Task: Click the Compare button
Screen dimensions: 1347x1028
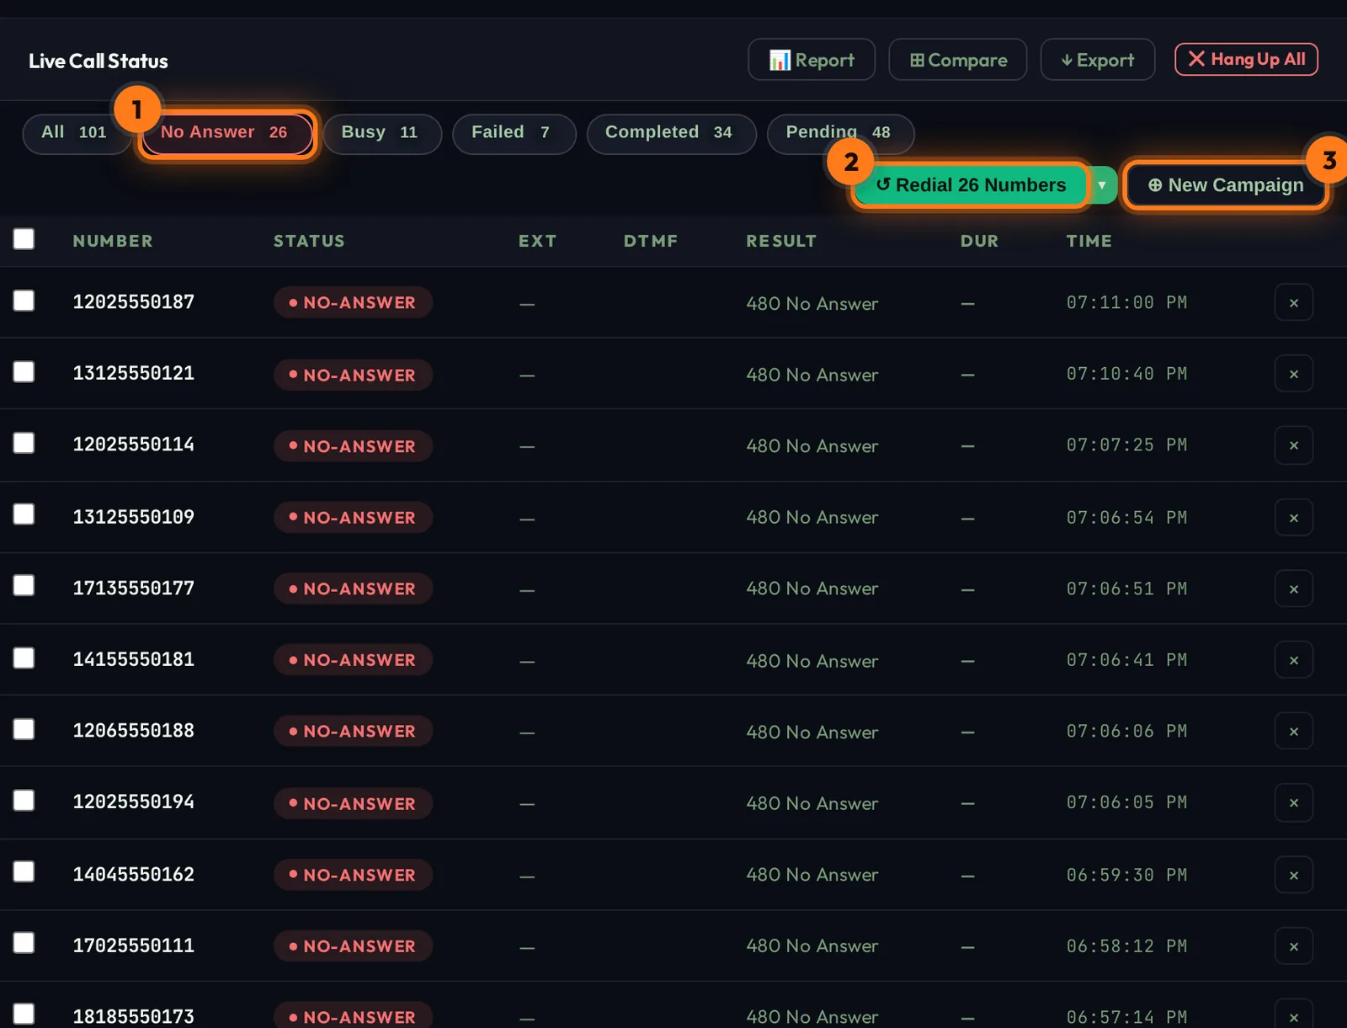Action: click(x=958, y=60)
